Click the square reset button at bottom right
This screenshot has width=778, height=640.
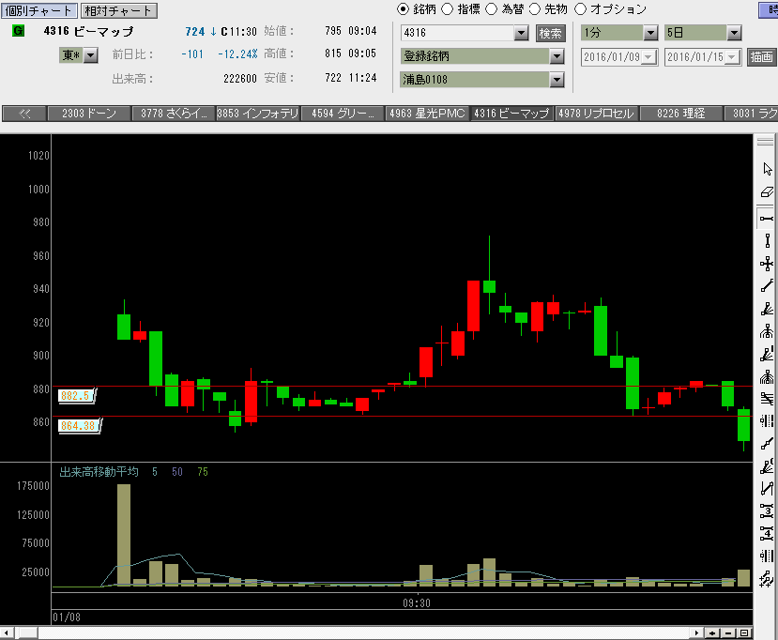point(744,633)
